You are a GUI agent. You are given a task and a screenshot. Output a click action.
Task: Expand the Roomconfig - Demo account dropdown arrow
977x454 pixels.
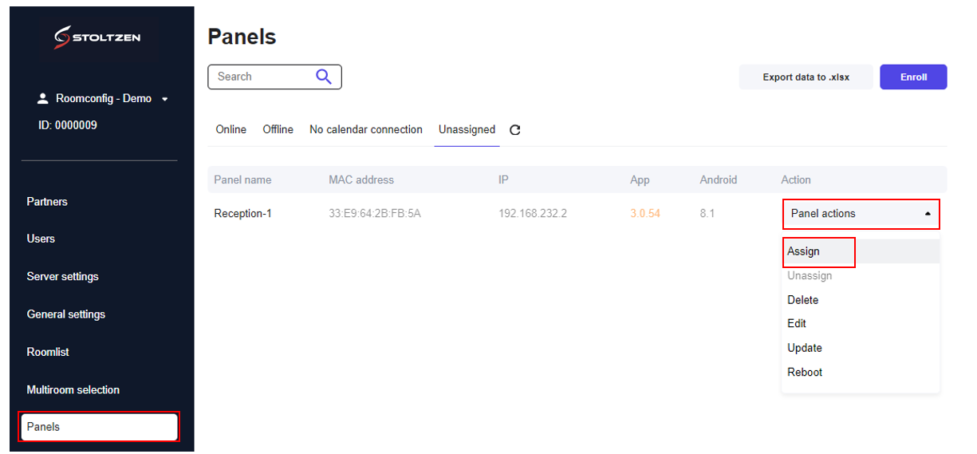tap(164, 100)
